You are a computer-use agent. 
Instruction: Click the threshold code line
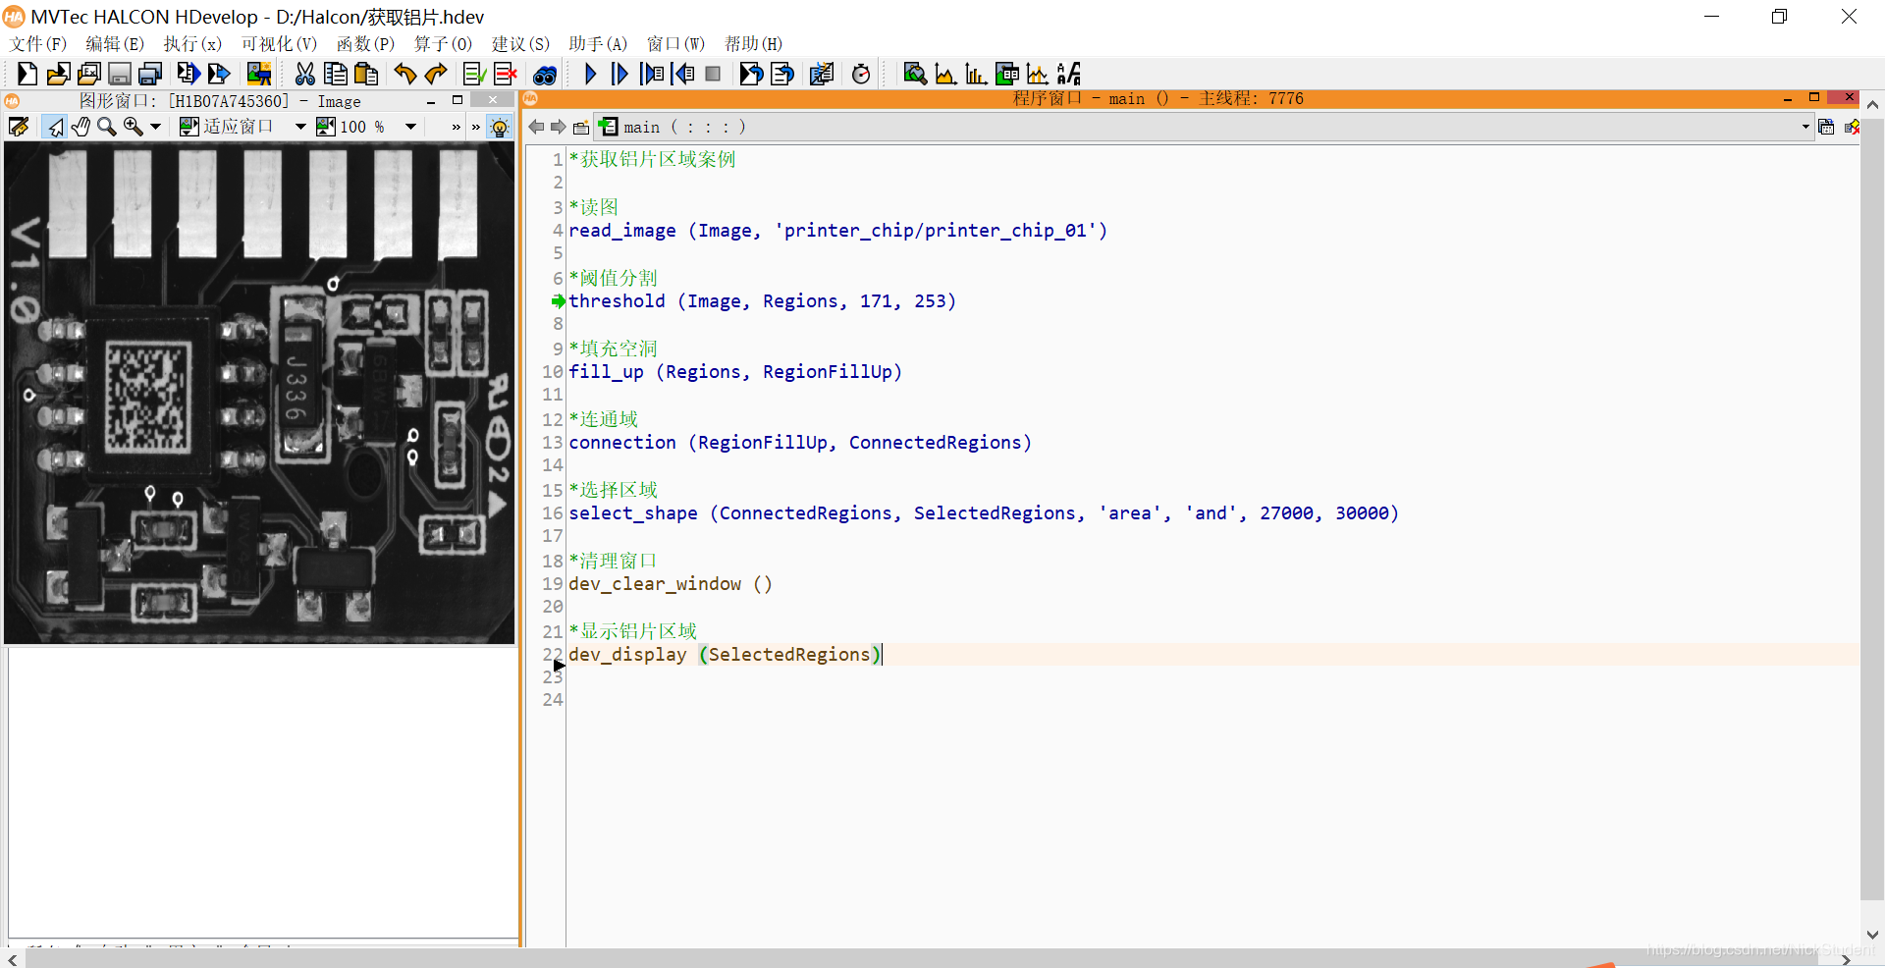[x=762, y=301]
